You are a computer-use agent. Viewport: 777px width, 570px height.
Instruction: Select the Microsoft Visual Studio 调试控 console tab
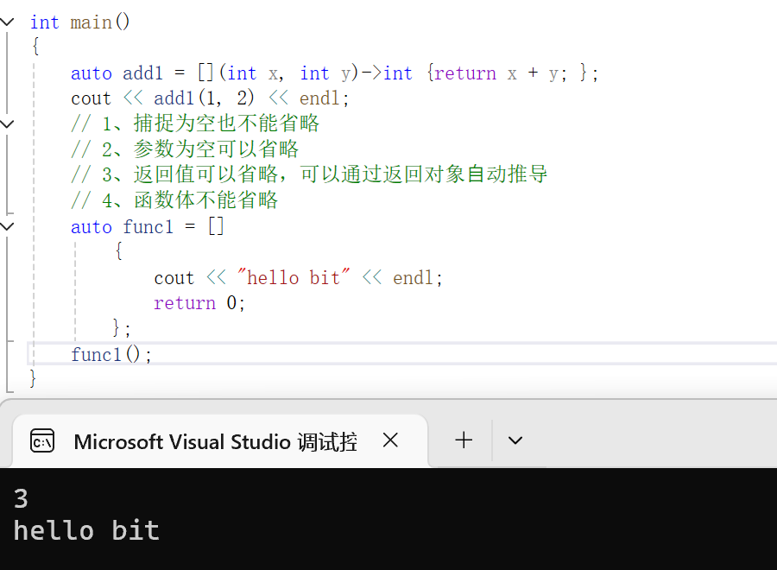[219, 441]
